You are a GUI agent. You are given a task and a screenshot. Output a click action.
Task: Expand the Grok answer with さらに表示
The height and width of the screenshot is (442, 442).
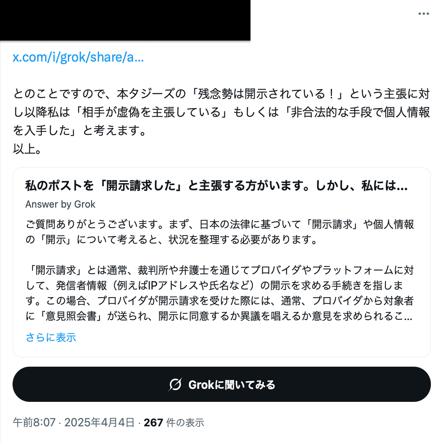tap(51, 337)
